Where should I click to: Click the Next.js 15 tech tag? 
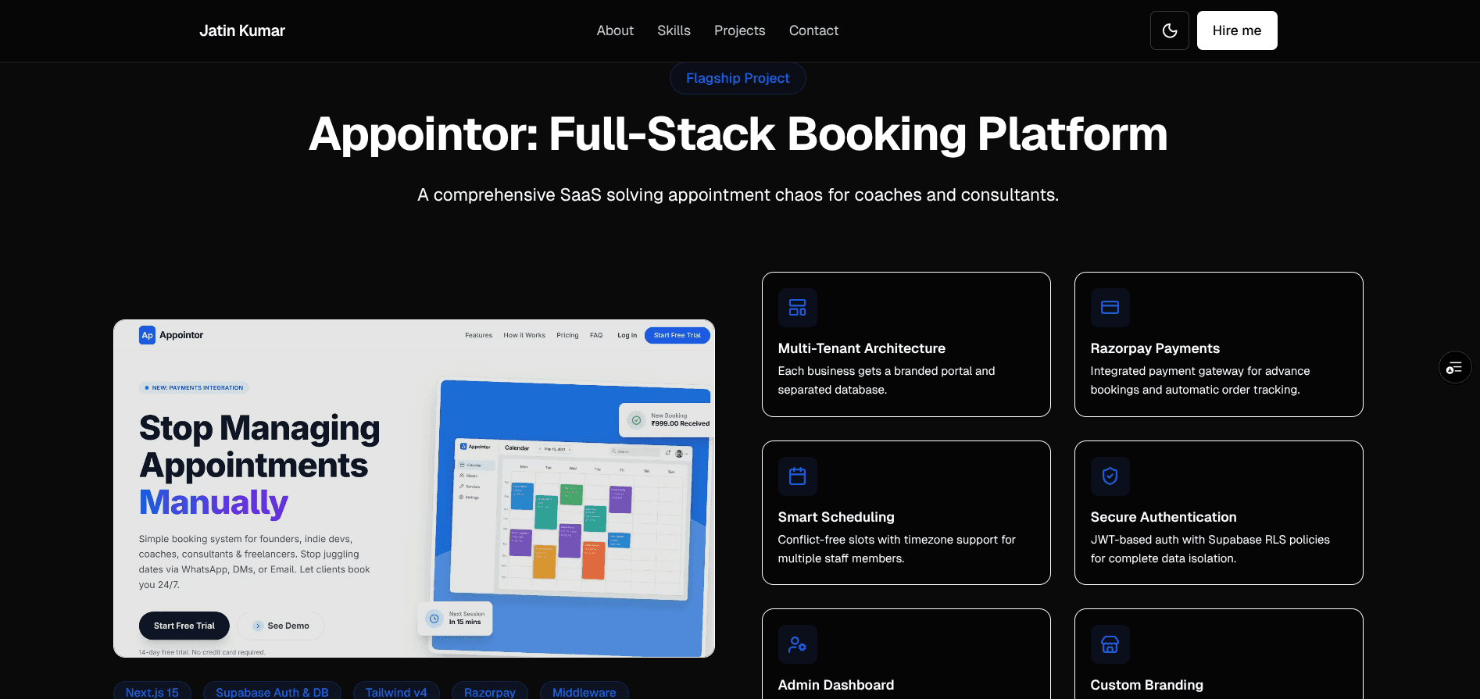[x=152, y=692]
